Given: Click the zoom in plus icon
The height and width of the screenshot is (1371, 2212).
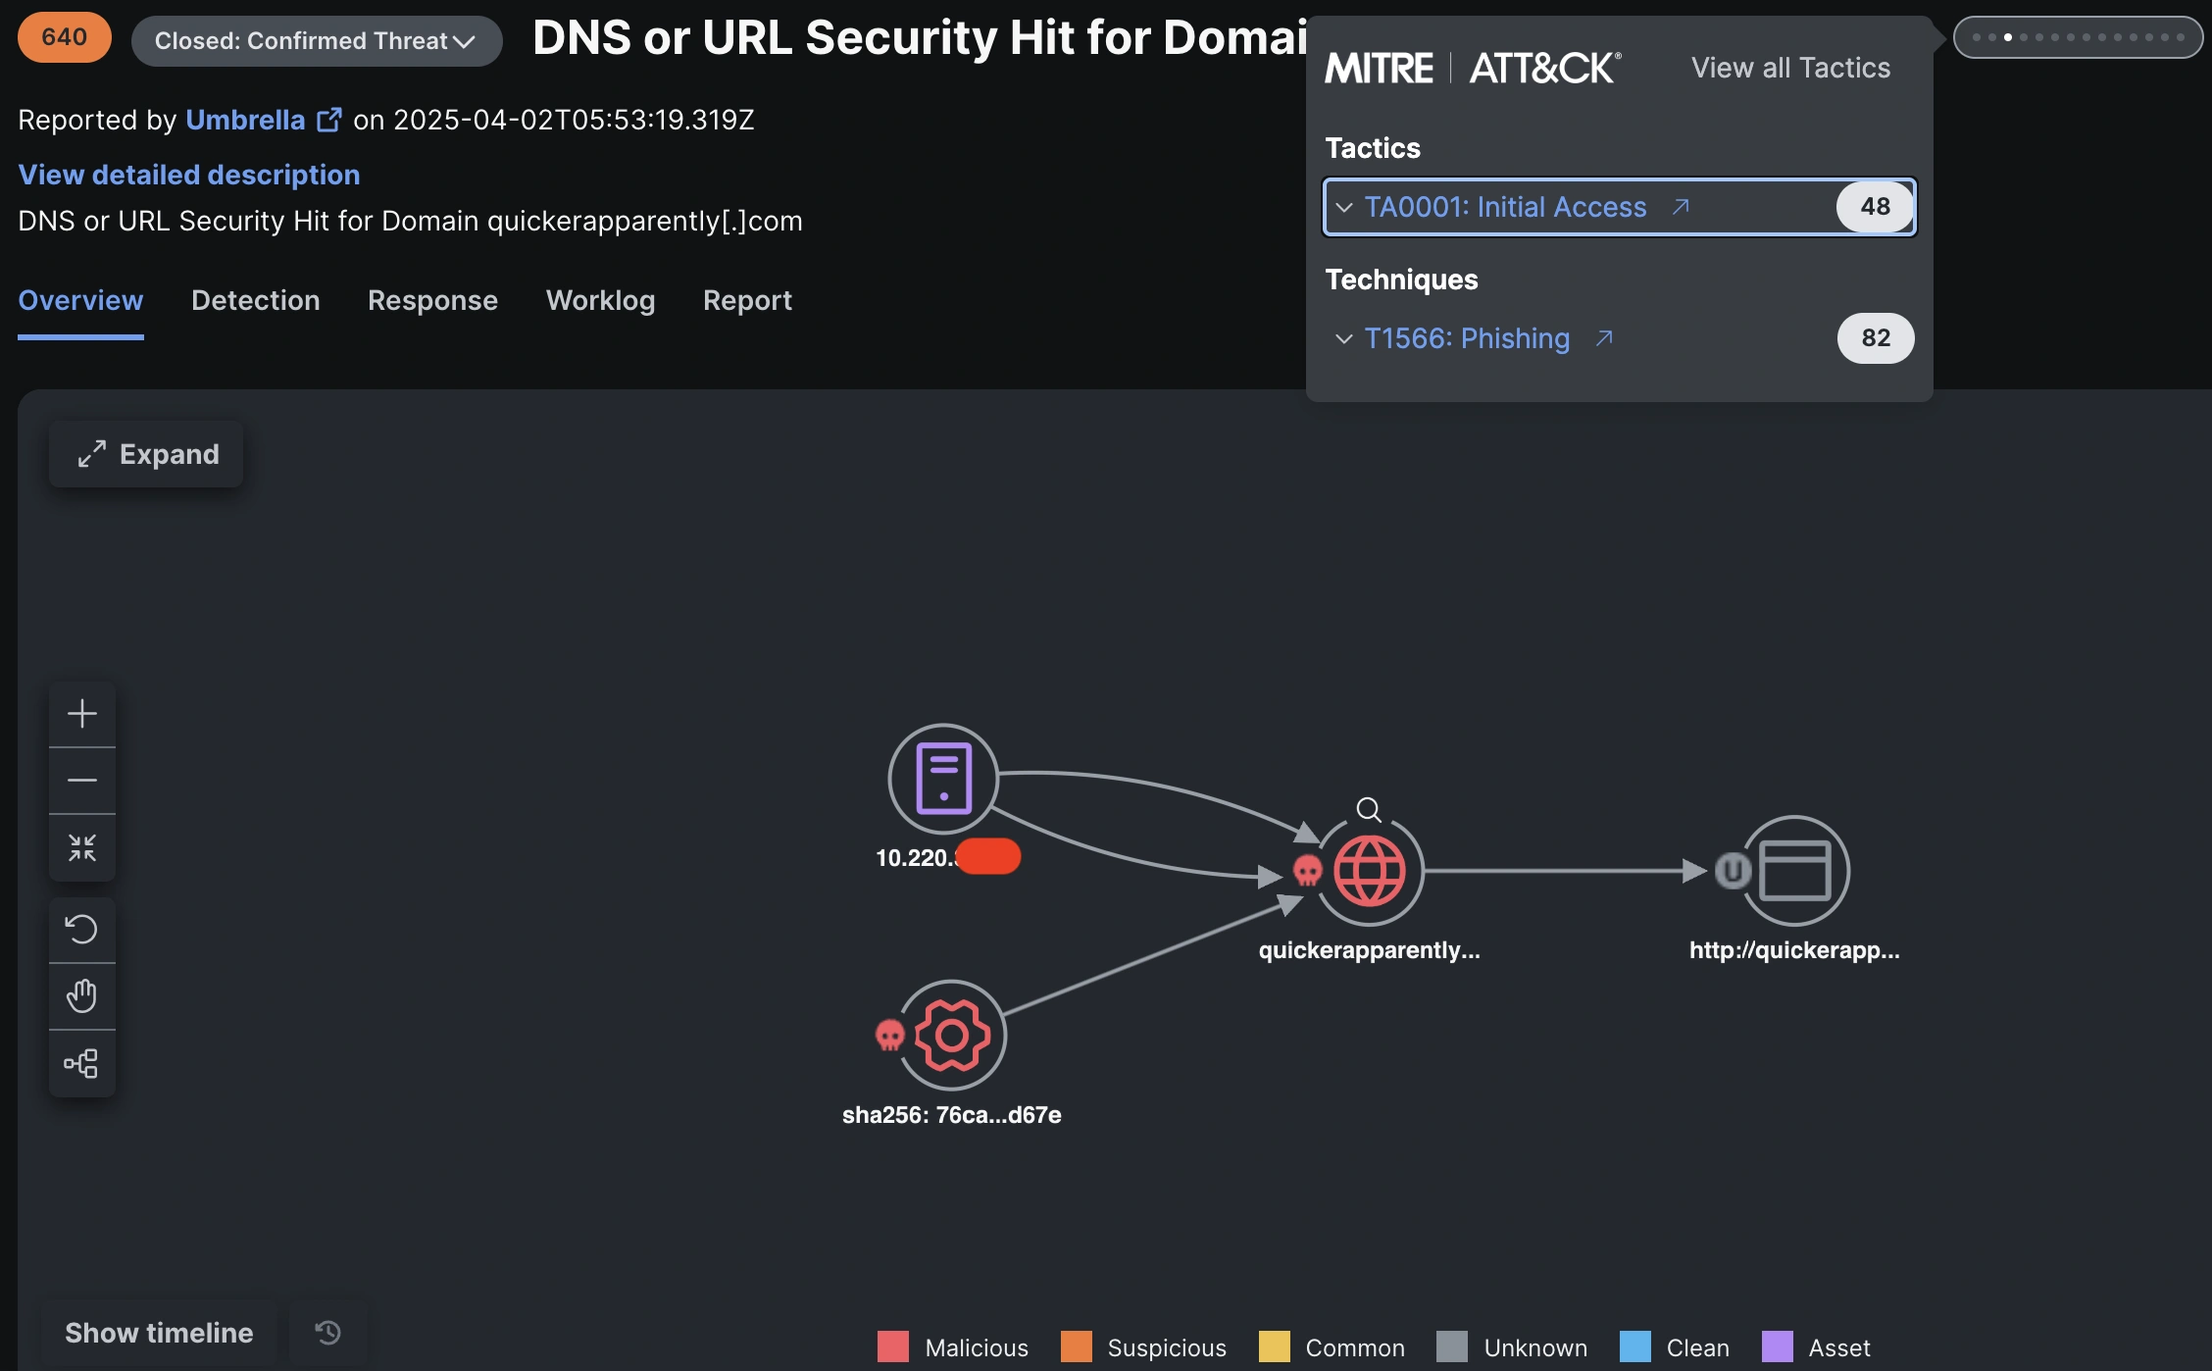Looking at the screenshot, I should click(82, 713).
